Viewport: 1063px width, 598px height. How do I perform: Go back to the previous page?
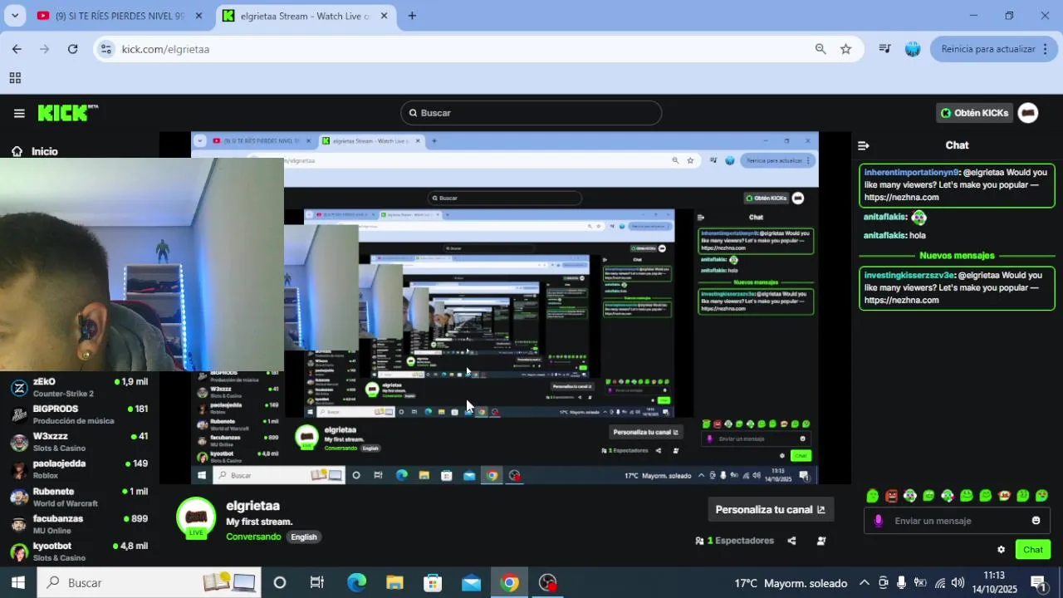tap(17, 49)
